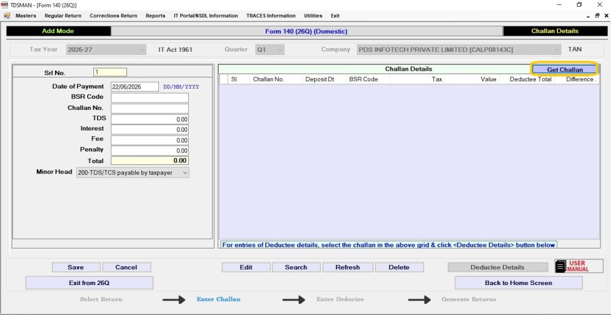Click the Deposit Dt column header
This screenshot has width=611, height=315.
click(324, 79)
